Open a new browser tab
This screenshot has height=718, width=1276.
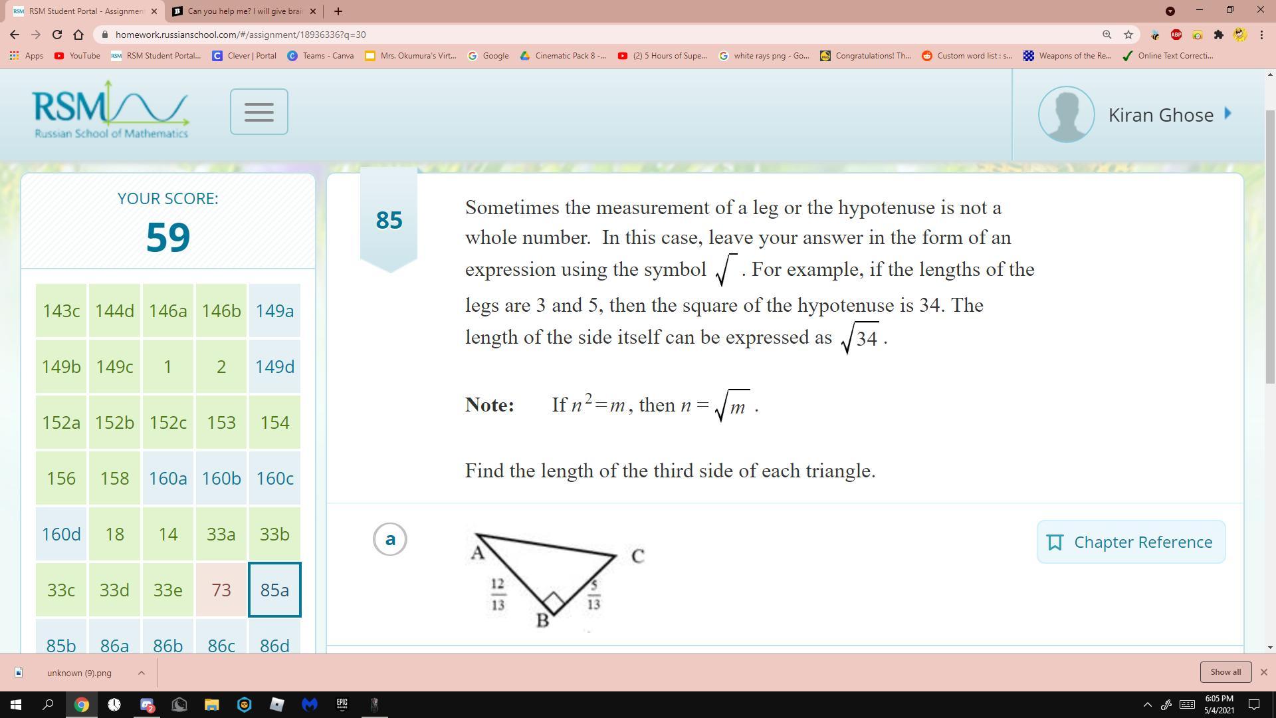pyautogui.click(x=338, y=11)
